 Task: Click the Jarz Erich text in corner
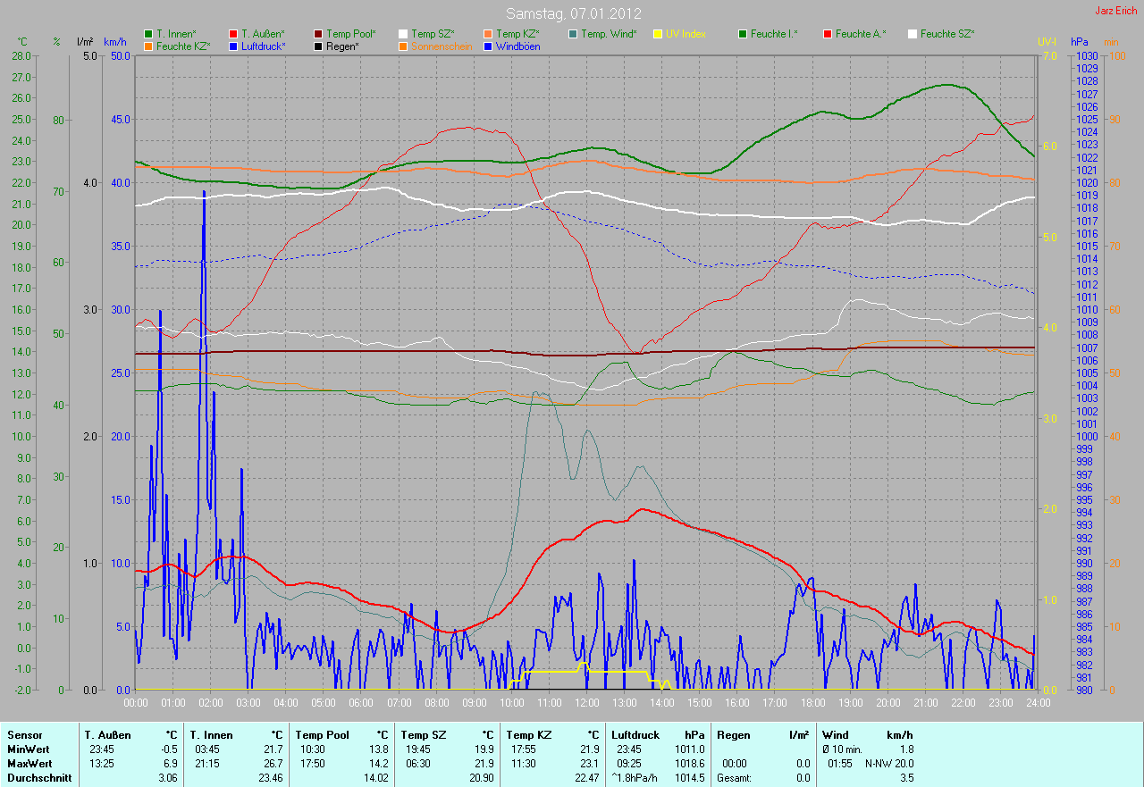pyautogui.click(x=1117, y=12)
